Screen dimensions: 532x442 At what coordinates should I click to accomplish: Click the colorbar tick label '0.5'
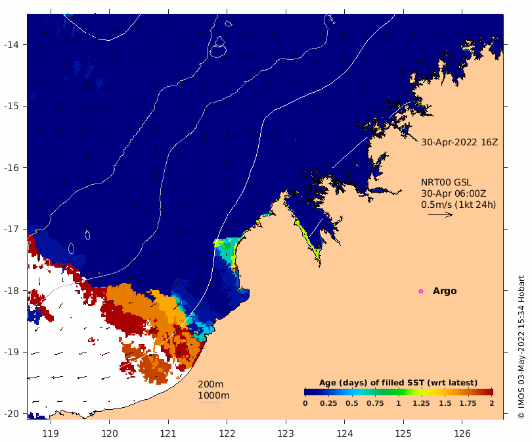pyautogui.click(x=352, y=403)
